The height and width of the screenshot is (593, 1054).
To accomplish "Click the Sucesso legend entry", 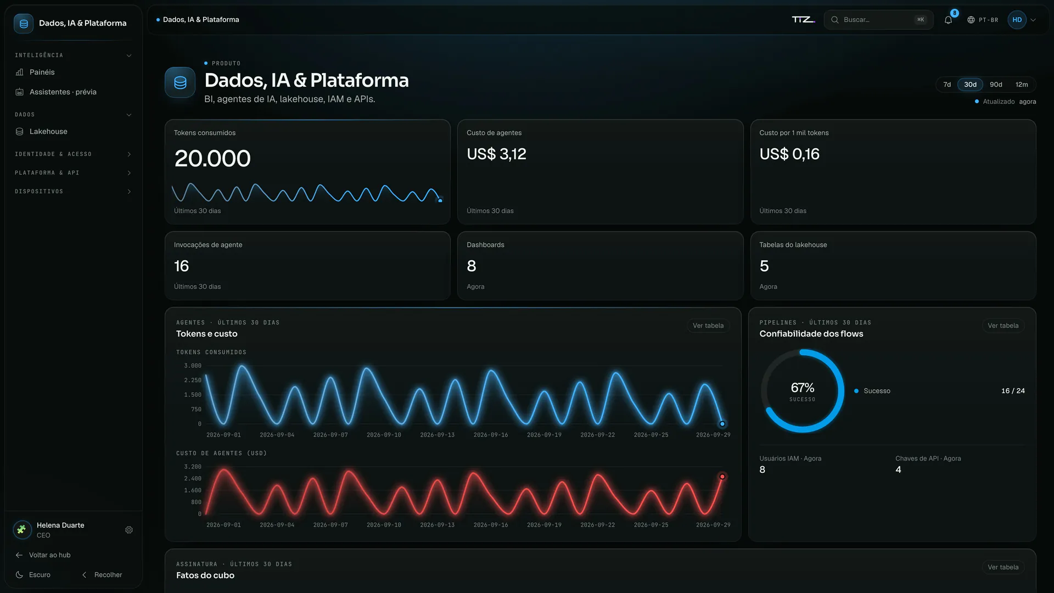I will point(872,391).
